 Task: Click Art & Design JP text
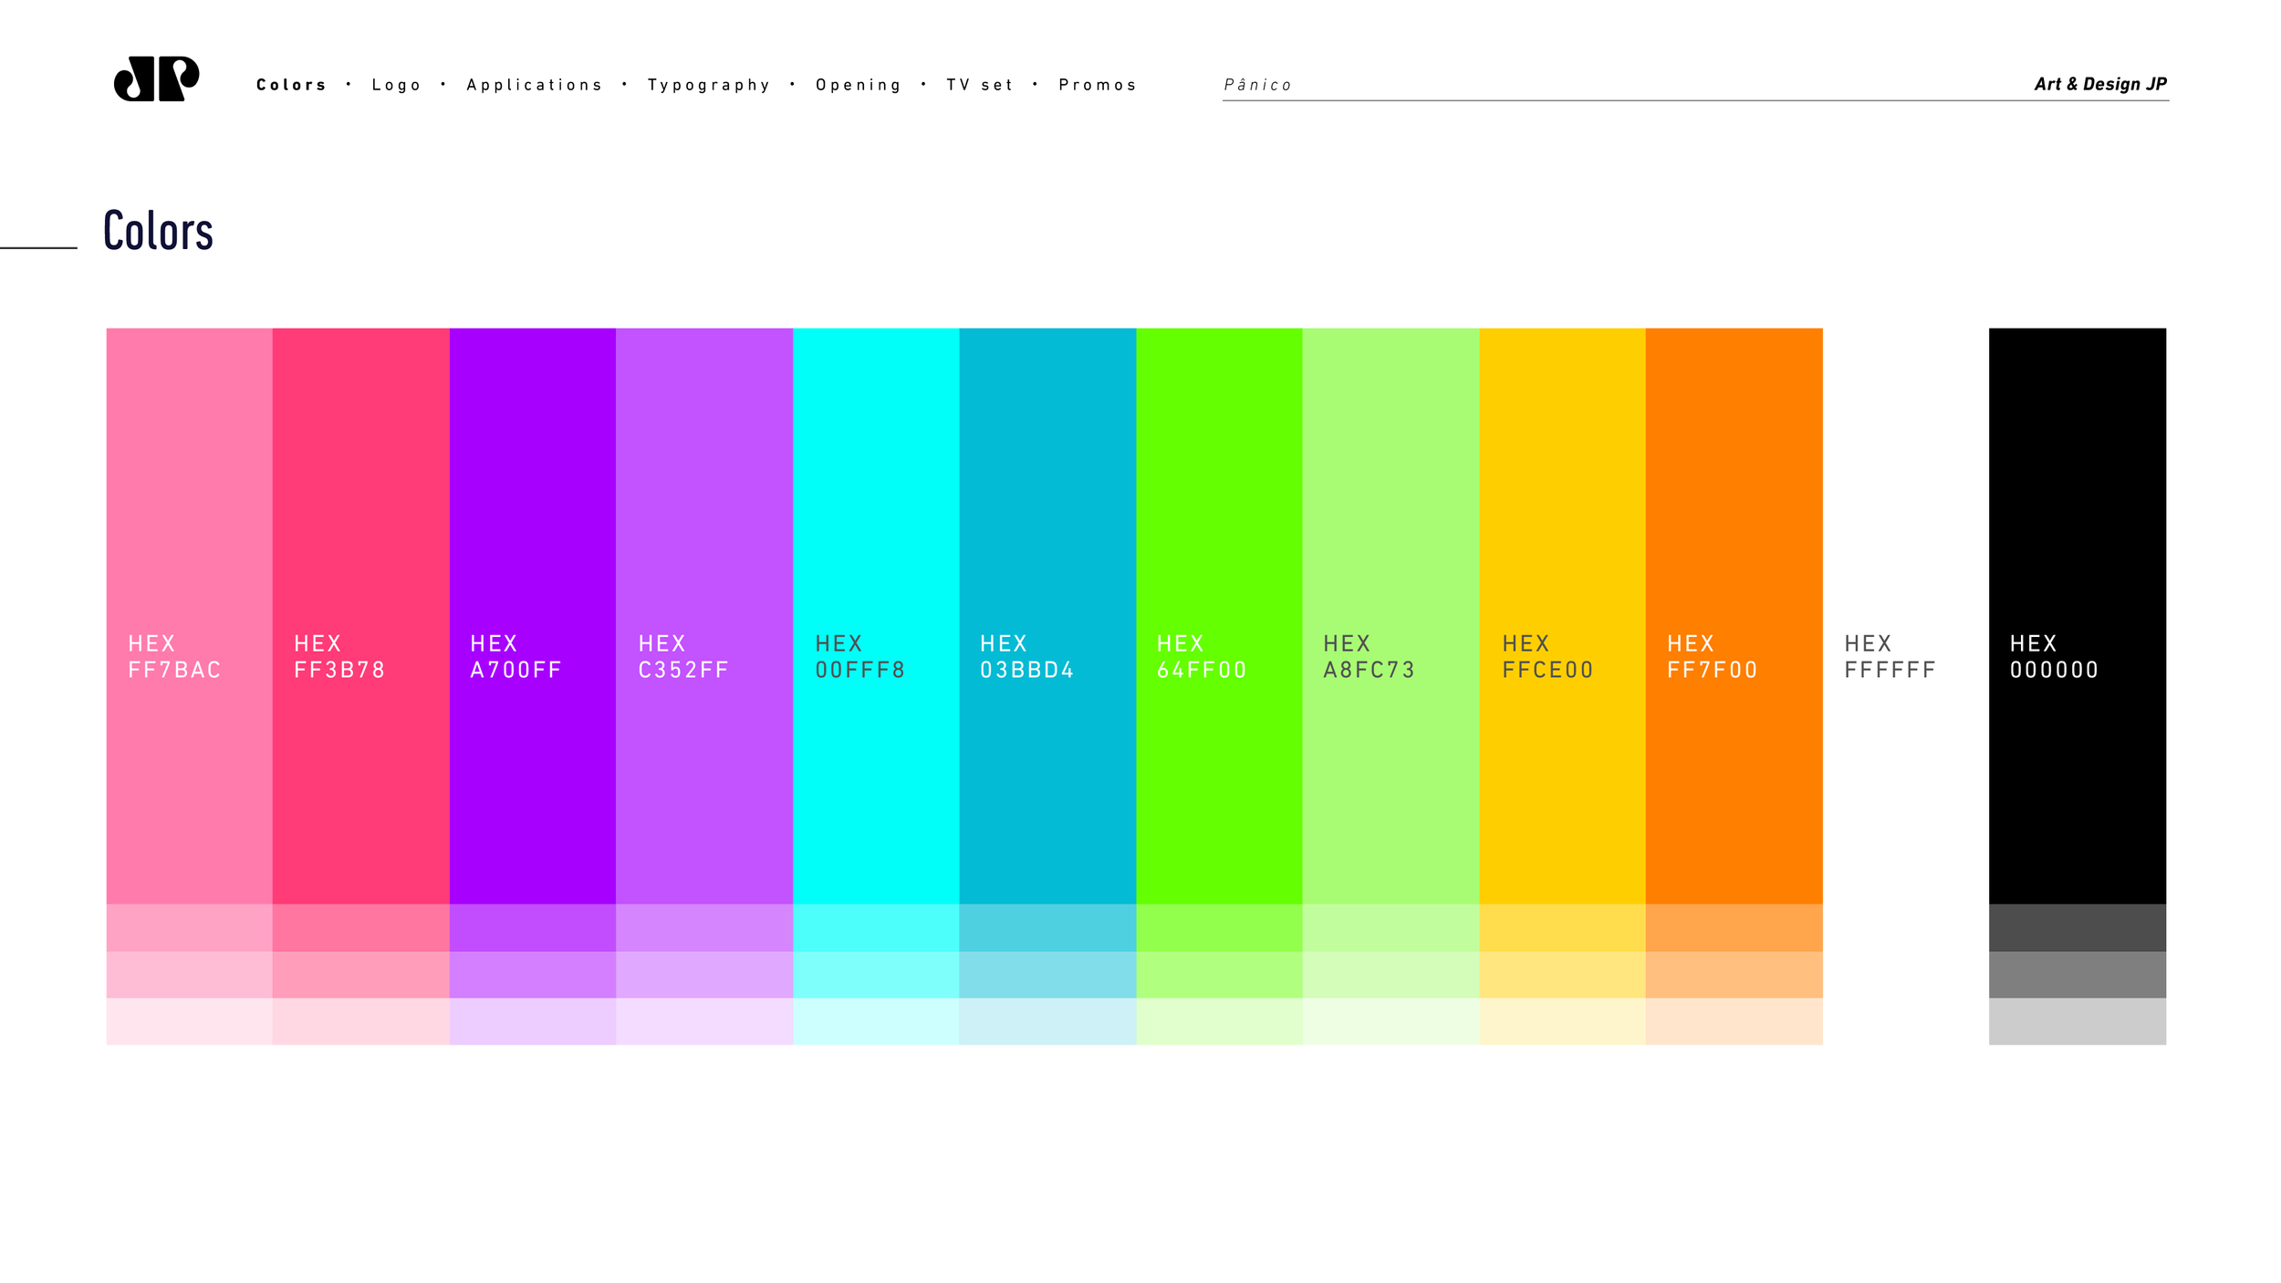2099,84
